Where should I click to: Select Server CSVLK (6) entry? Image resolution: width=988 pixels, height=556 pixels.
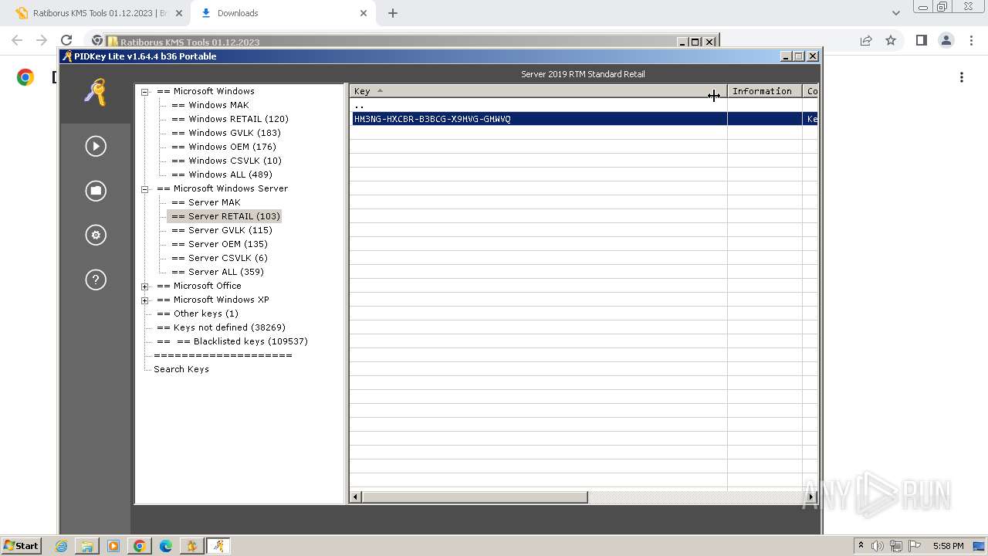(219, 258)
